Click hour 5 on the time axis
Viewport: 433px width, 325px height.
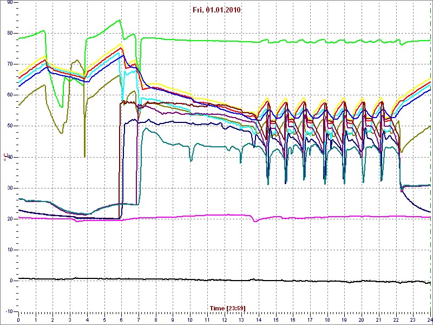coord(104,320)
